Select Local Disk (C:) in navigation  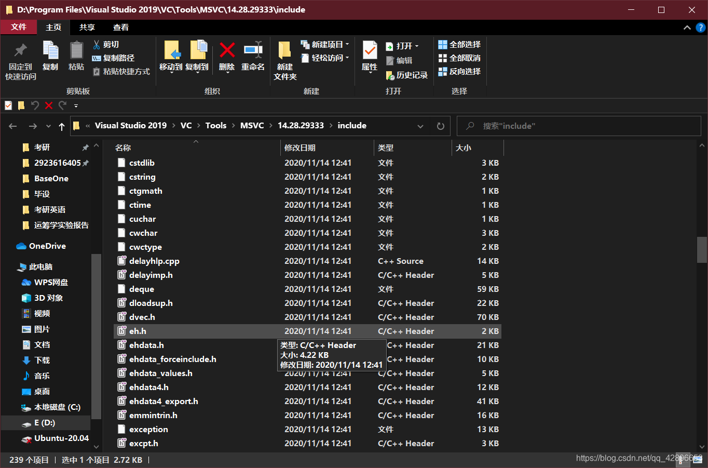coord(57,407)
